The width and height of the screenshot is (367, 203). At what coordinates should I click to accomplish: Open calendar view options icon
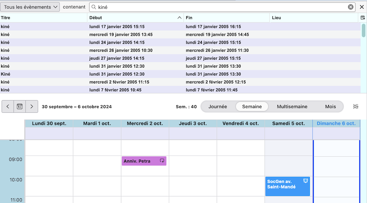[x=355, y=106]
